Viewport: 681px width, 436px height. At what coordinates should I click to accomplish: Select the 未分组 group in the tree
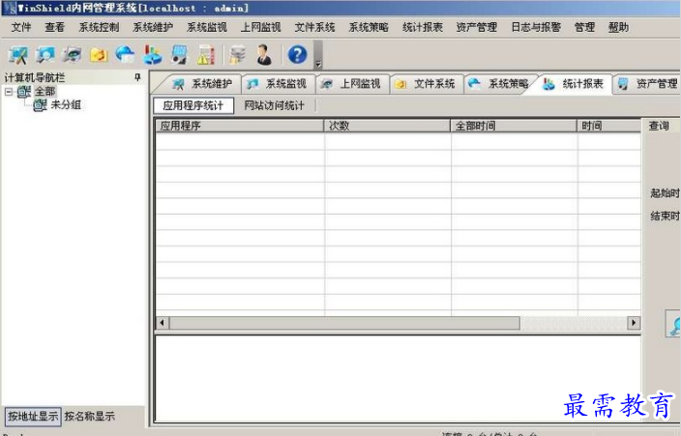coord(66,104)
